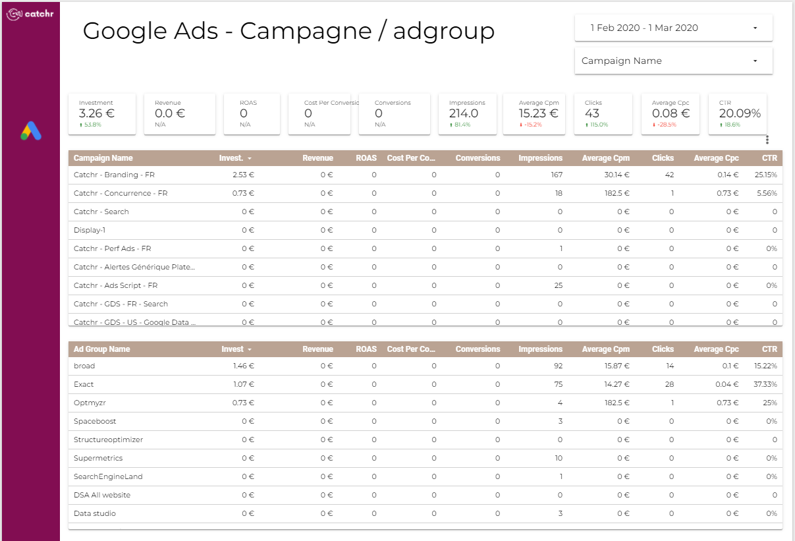Click the sort arrow beside Invest. in the campaign table
795x541 pixels.
coord(250,159)
